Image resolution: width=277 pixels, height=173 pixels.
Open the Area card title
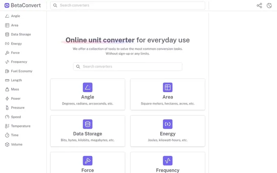(x=168, y=97)
